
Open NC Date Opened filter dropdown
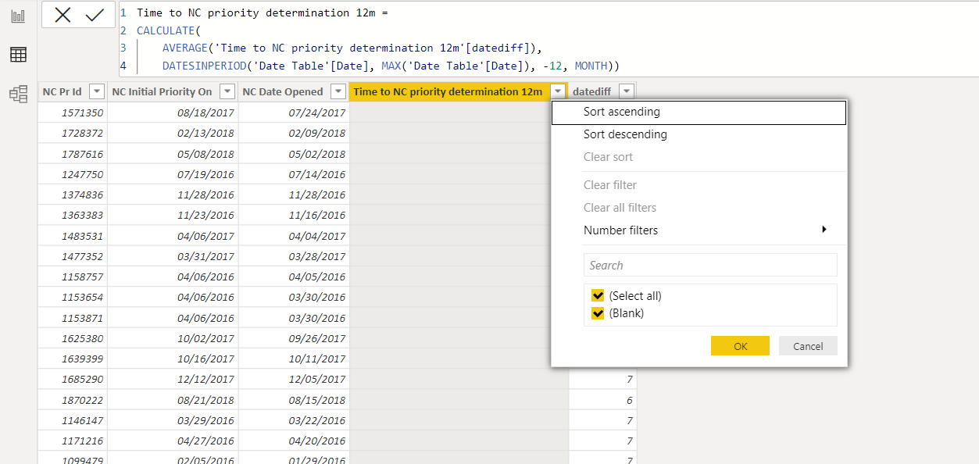338,91
